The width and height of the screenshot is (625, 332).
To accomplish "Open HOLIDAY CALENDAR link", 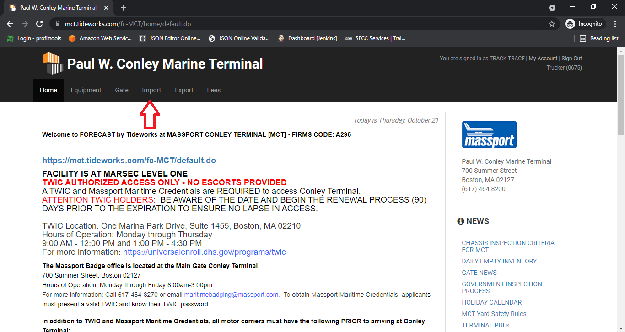I will [492, 302].
